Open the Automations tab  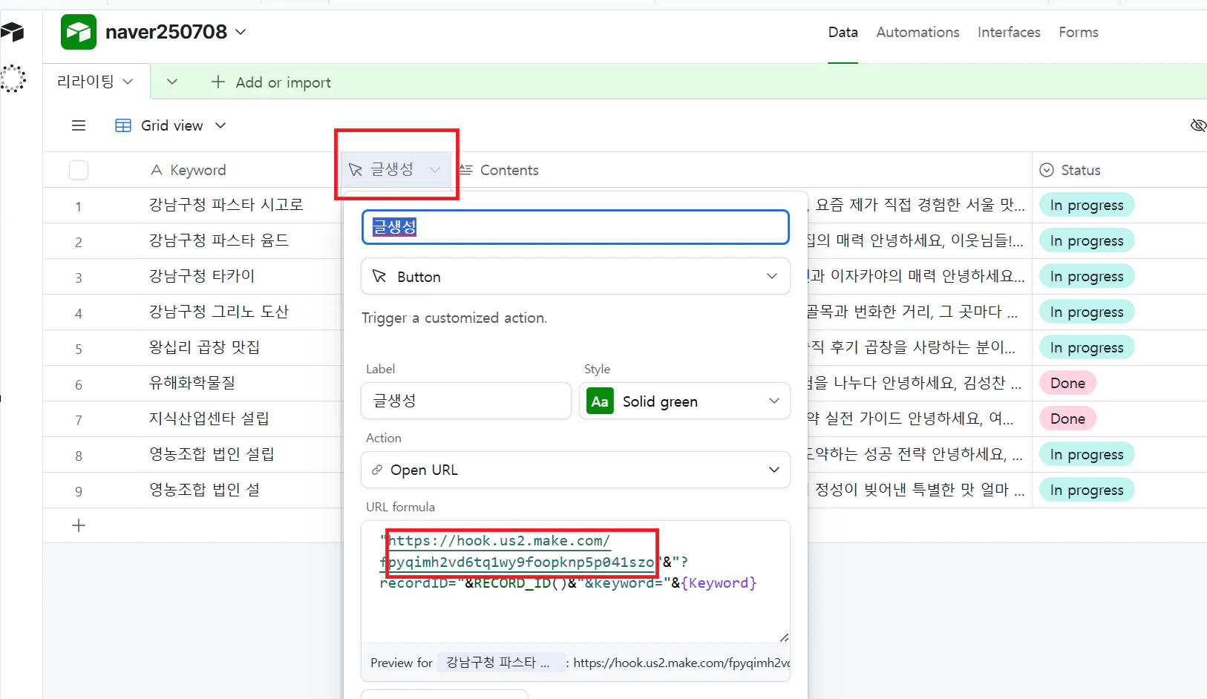tap(917, 32)
